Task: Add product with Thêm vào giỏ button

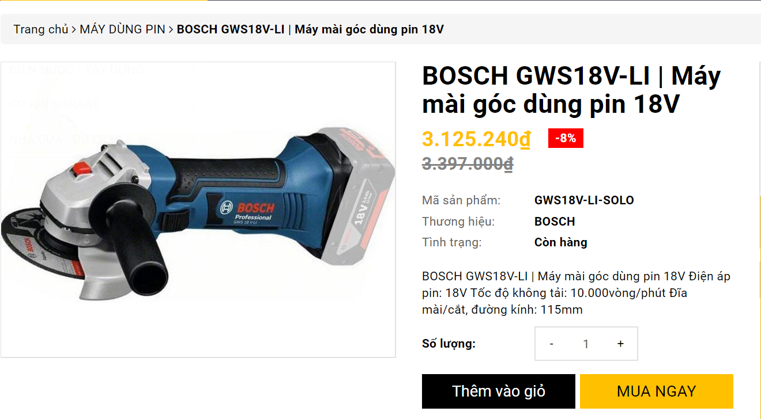Action: point(499,391)
